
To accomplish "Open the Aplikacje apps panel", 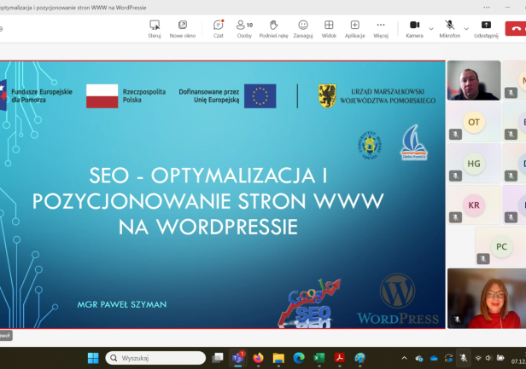I will click(355, 29).
